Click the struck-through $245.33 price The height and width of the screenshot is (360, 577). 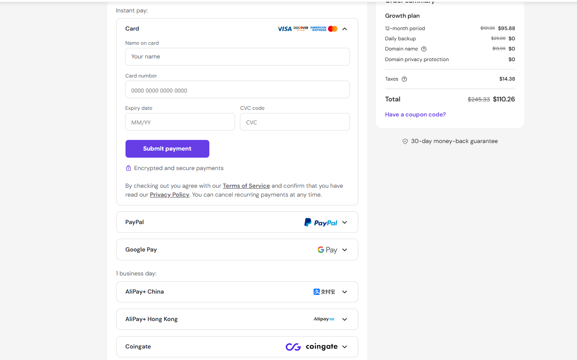[479, 100]
